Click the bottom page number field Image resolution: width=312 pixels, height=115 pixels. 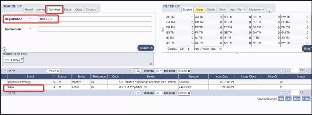pos(295,93)
